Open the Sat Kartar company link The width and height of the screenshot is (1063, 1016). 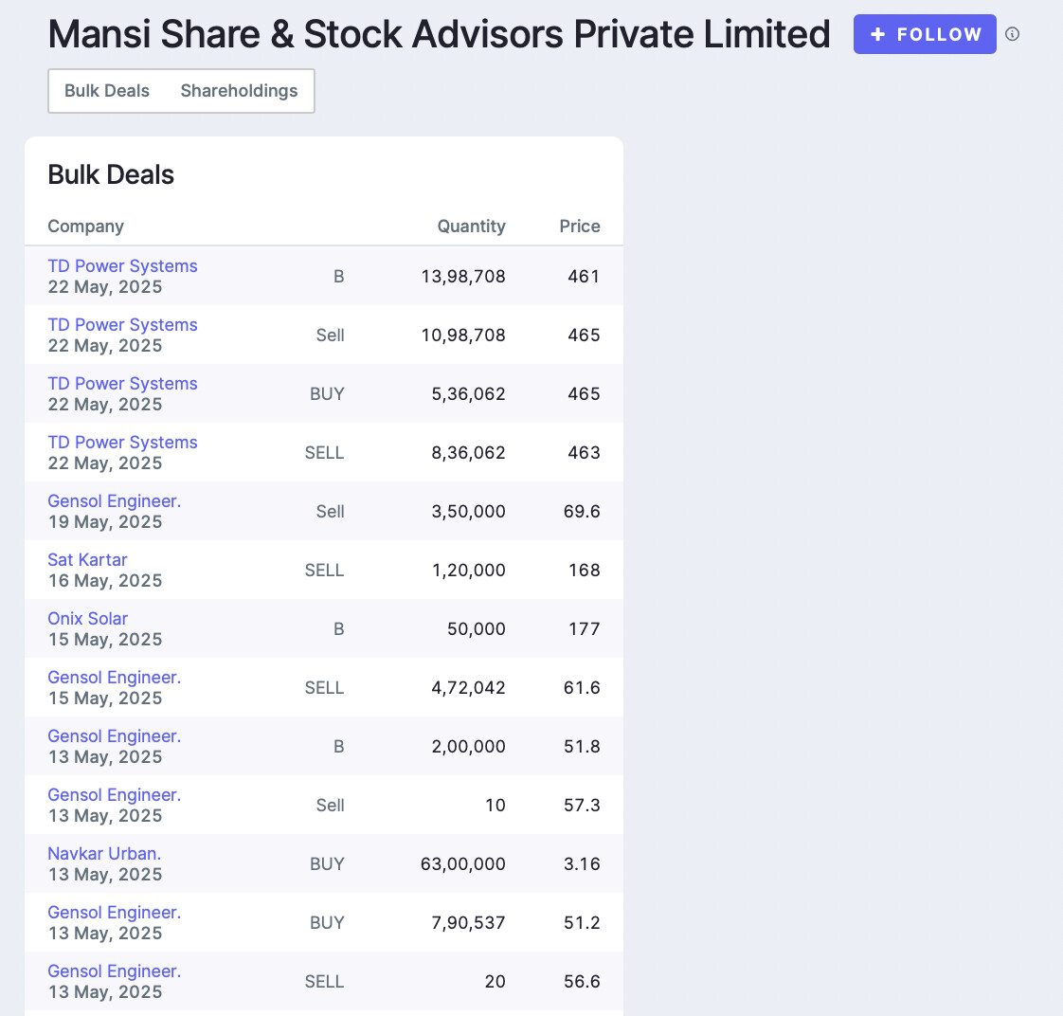[x=87, y=559]
